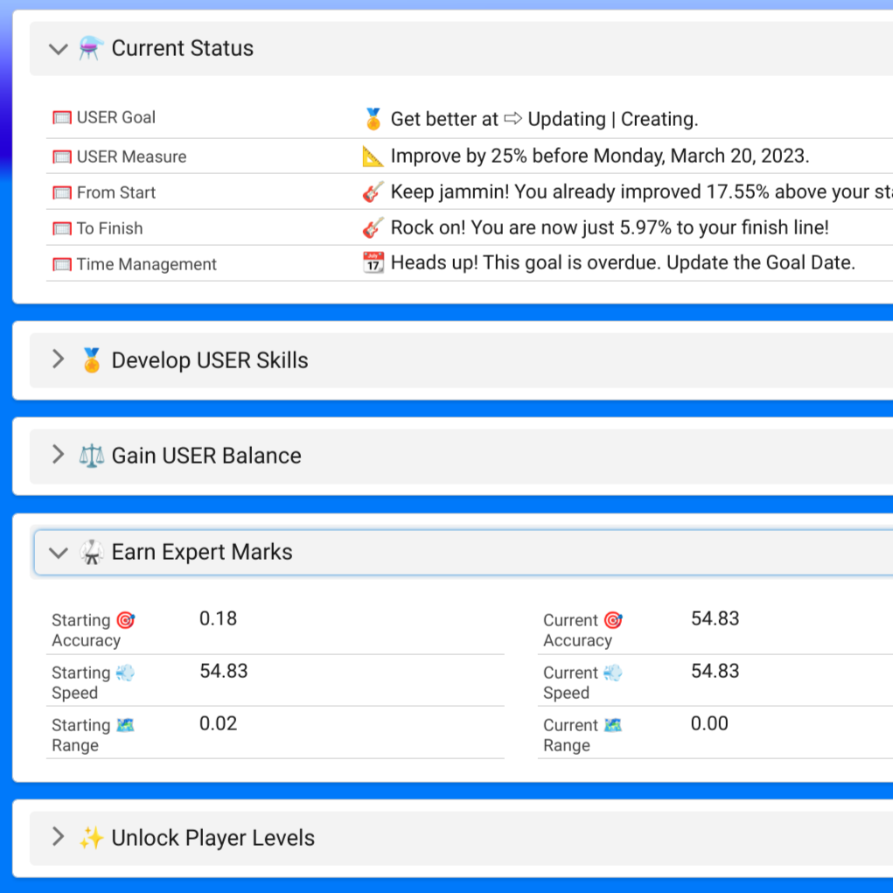Viewport: 893px width, 893px height.
Task: Click the red field icon next to USER Measure
Action: pyautogui.click(x=62, y=157)
